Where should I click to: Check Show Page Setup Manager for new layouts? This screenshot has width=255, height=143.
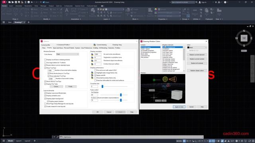[45, 104]
